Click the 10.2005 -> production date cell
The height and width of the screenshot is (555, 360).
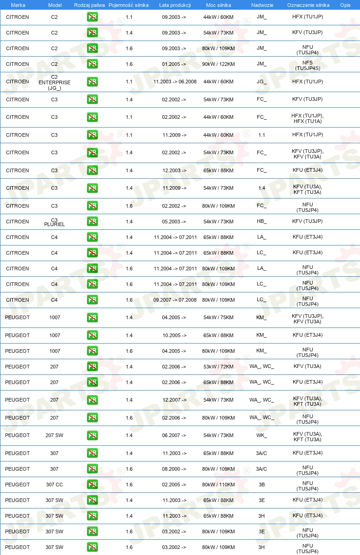click(174, 335)
